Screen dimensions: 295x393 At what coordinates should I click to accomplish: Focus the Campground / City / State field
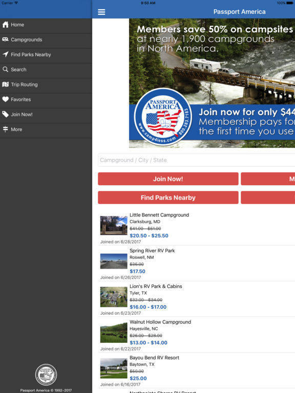(x=197, y=160)
